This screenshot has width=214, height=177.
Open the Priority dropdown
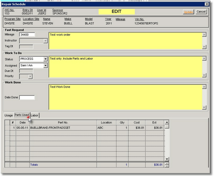30,76
